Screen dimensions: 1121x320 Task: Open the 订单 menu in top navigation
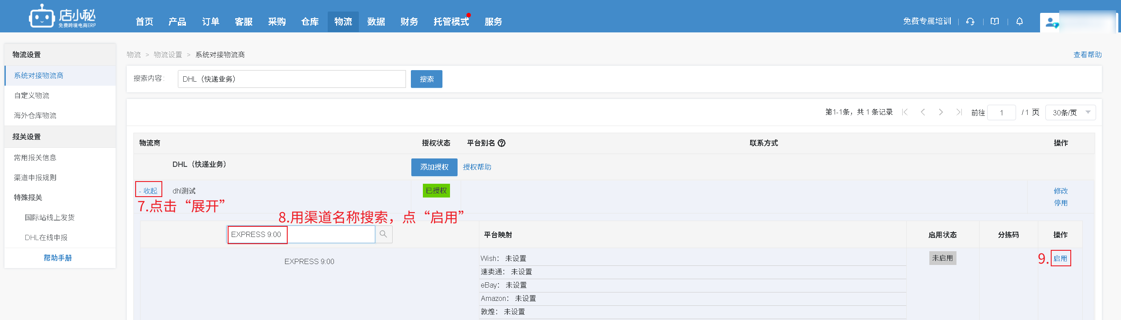tap(210, 22)
